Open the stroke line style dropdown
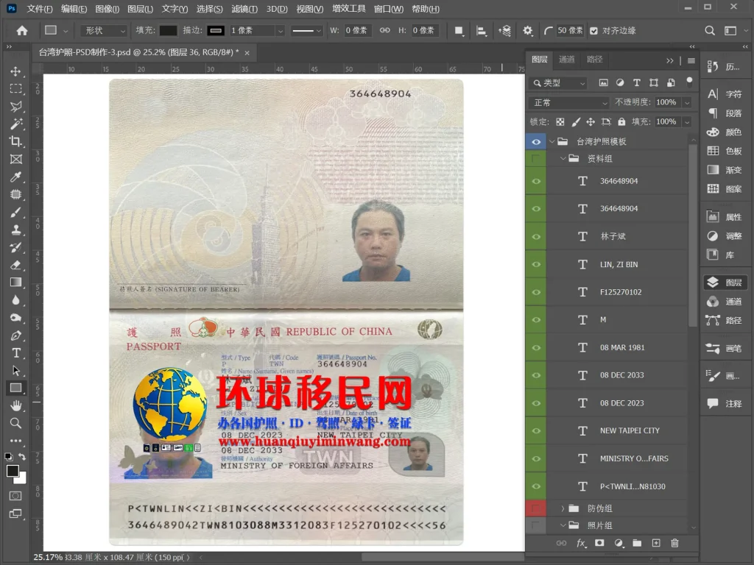This screenshot has width=754, height=565. coord(307,31)
